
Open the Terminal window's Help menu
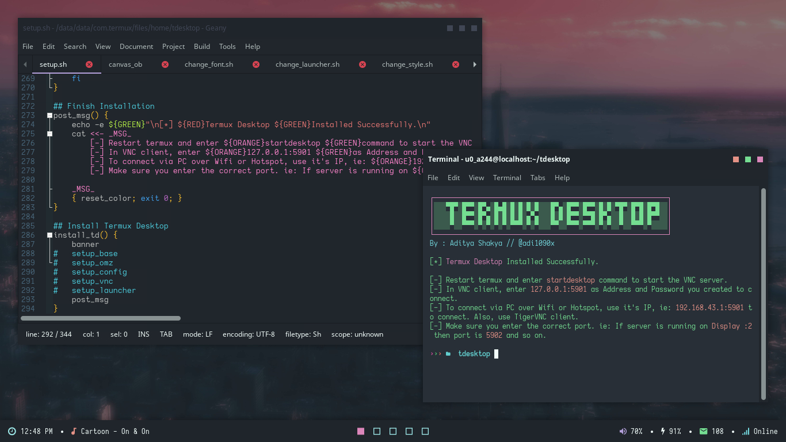click(562, 178)
